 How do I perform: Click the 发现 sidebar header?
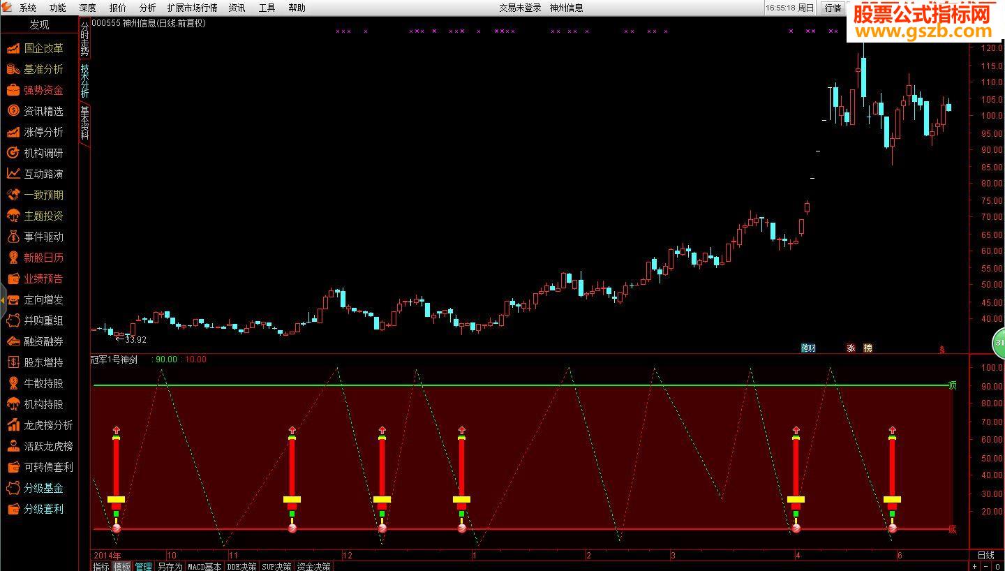40,24
